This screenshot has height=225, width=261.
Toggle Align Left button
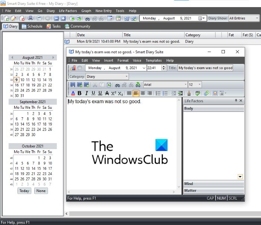[x=136, y=93]
